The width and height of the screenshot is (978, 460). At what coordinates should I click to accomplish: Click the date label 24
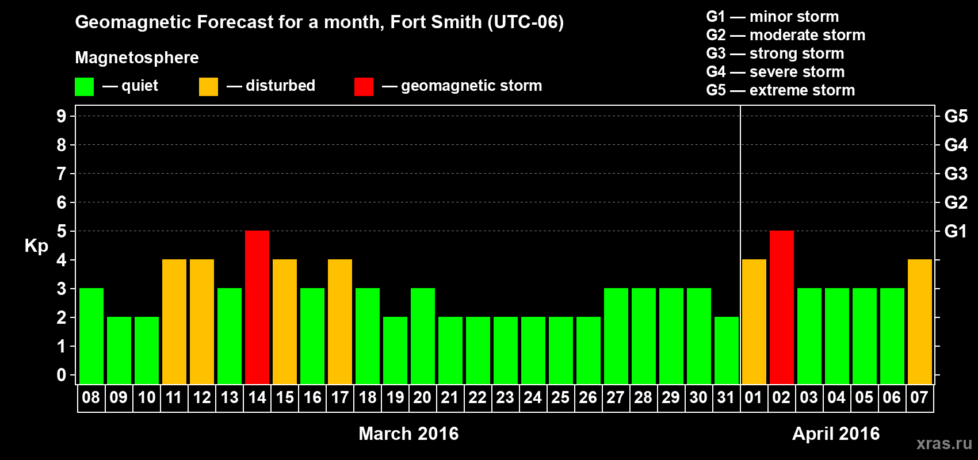pos(533,398)
